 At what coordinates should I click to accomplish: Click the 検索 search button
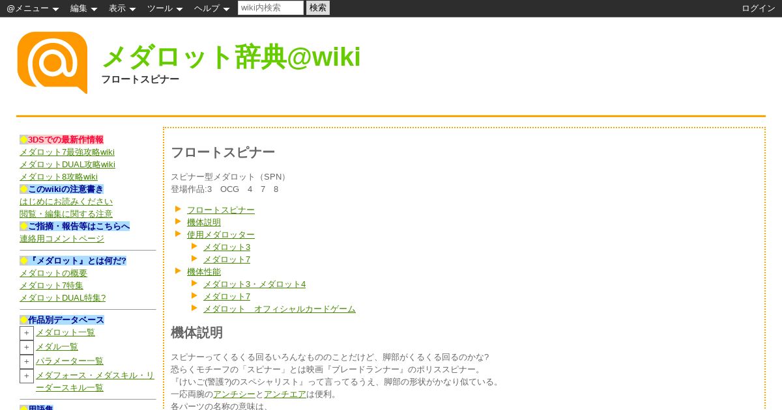tap(318, 8)
